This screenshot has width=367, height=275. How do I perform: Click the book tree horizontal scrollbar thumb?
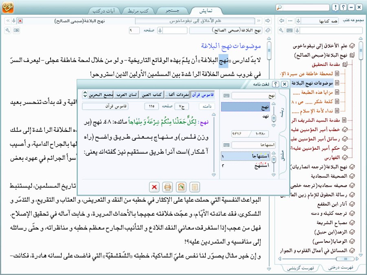click(x=345, y=259)
